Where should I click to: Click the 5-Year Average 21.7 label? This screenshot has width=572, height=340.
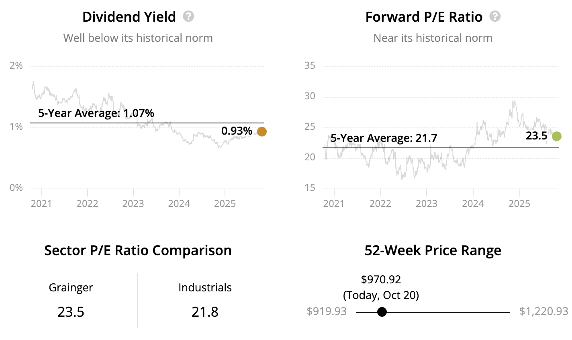[x=384, y=138]
